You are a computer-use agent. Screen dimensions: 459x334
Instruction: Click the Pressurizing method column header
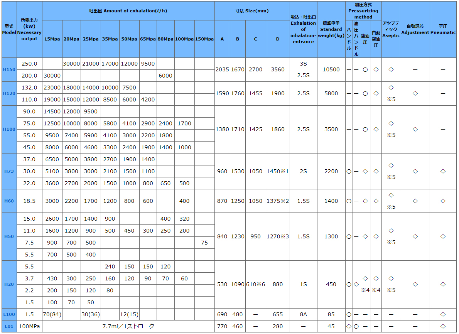point(363,11)
